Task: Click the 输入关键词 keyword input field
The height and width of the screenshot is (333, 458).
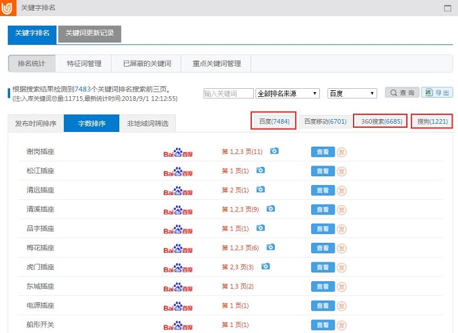Action: coord(228,94)
